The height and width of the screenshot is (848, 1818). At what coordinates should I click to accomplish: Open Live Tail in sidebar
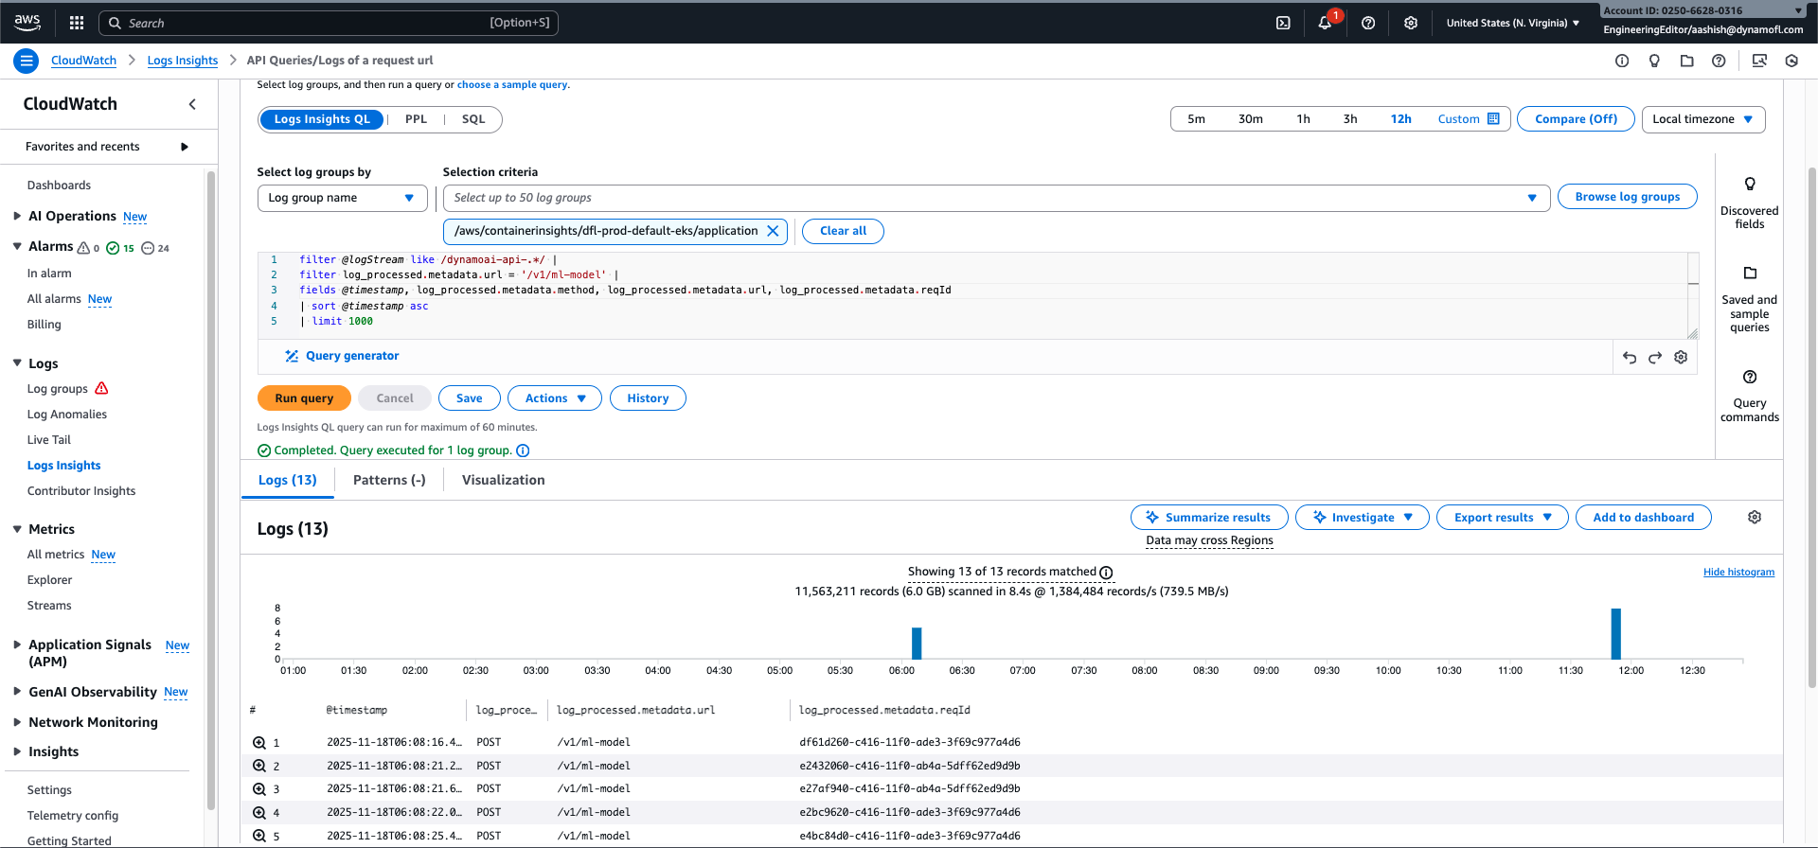pos(49,440)
